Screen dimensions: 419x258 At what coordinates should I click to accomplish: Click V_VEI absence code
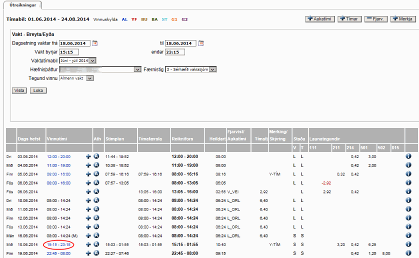233,192
